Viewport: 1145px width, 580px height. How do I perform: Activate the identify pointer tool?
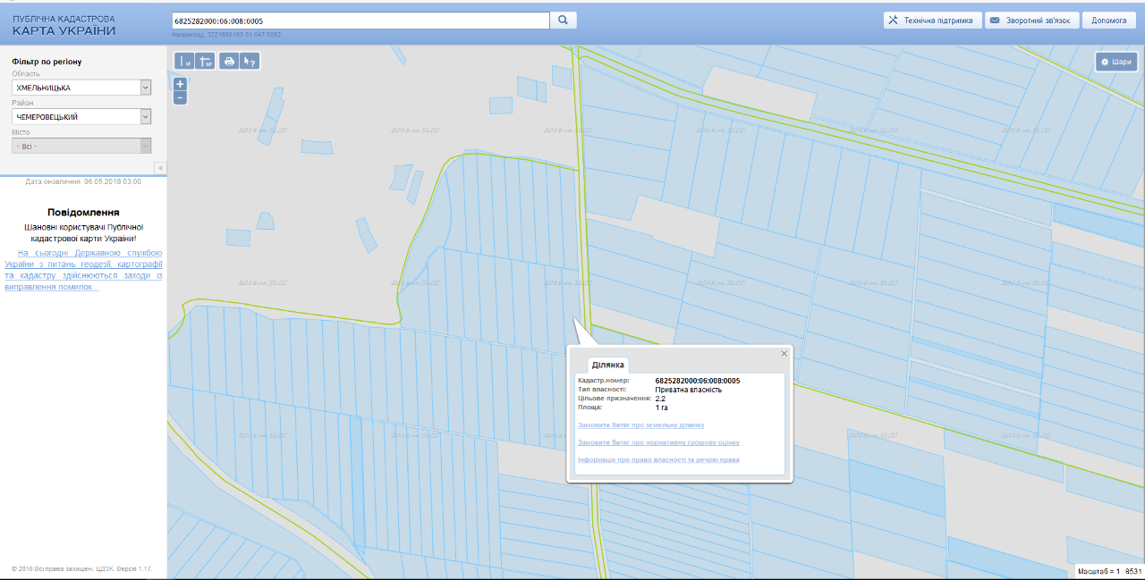point(250,62)
